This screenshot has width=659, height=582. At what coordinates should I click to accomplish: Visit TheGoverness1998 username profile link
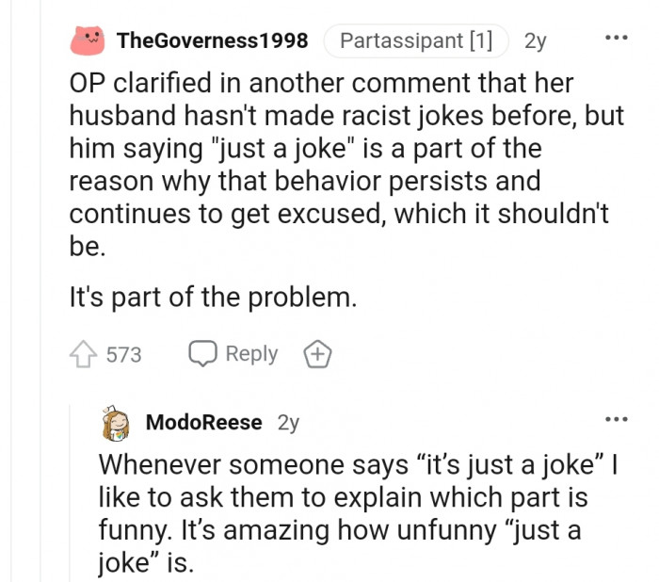212,40
